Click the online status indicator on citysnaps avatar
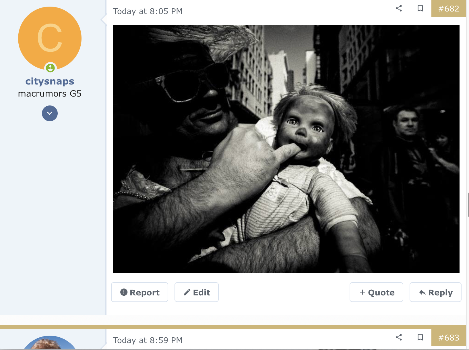Screen dimensions: 469x350 tap(51, 68)
